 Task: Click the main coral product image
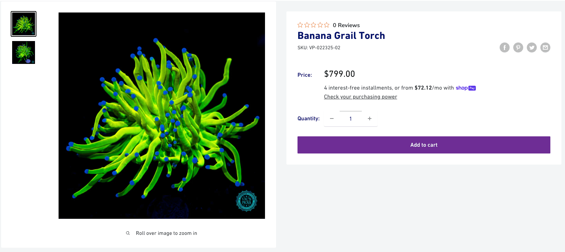tap(161, 115)
